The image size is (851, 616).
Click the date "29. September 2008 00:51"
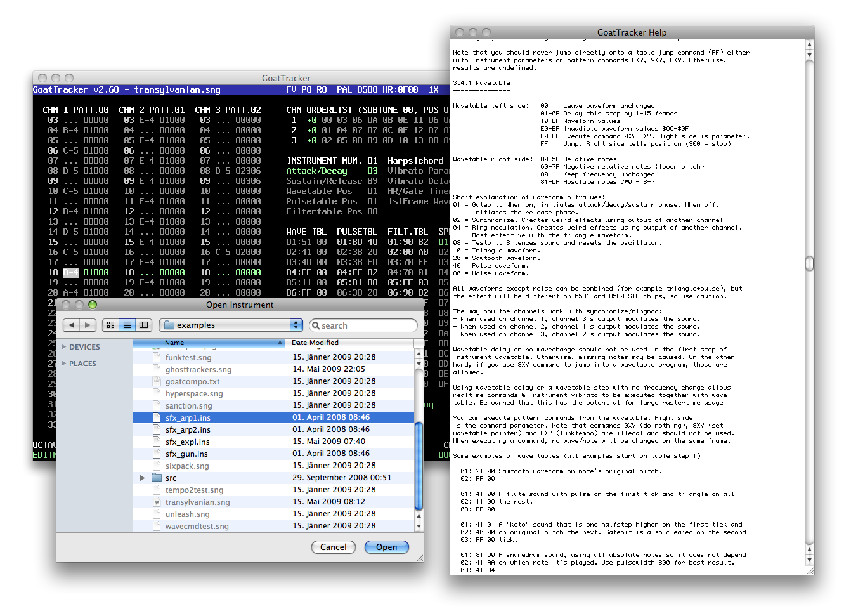click(x=342, y=478)
